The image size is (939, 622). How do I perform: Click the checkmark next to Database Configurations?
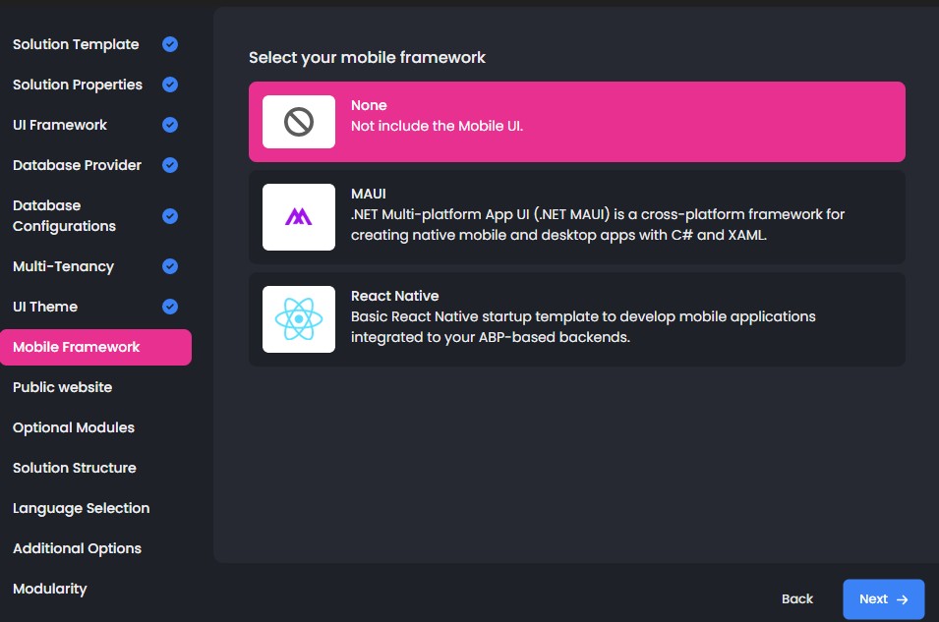170,215
